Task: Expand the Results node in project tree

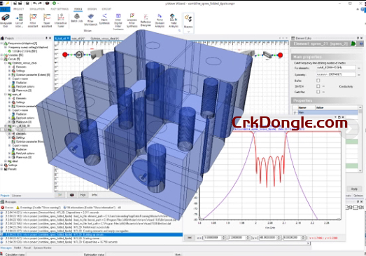Action: 2,169
